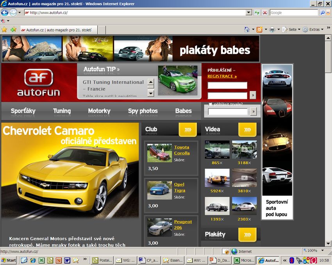Tick the 'přihlásit trvale?' checkbox
Viewport: 332px width, 265px height.
click(x=210, y=104)
